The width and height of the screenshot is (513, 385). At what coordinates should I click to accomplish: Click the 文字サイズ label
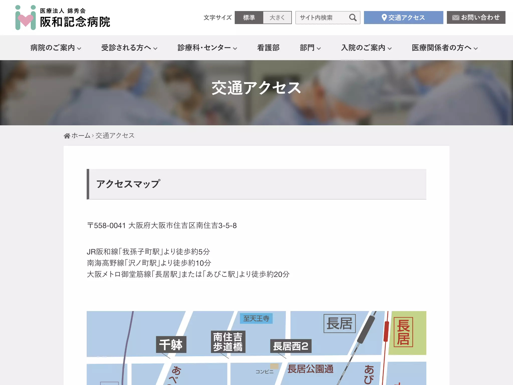pos(217,18)
